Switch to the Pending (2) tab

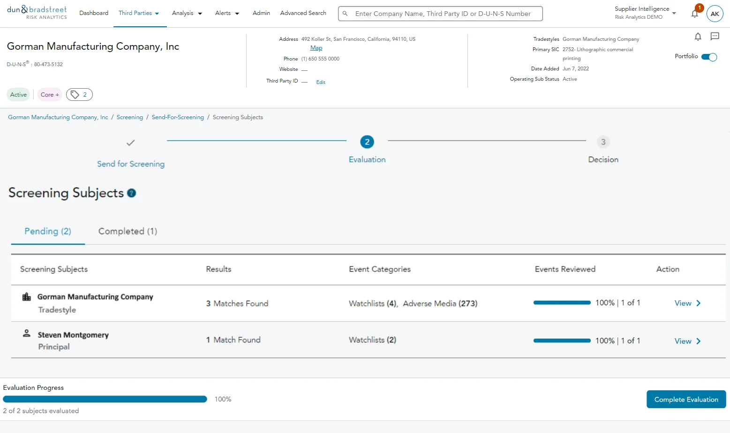[48, 231]
